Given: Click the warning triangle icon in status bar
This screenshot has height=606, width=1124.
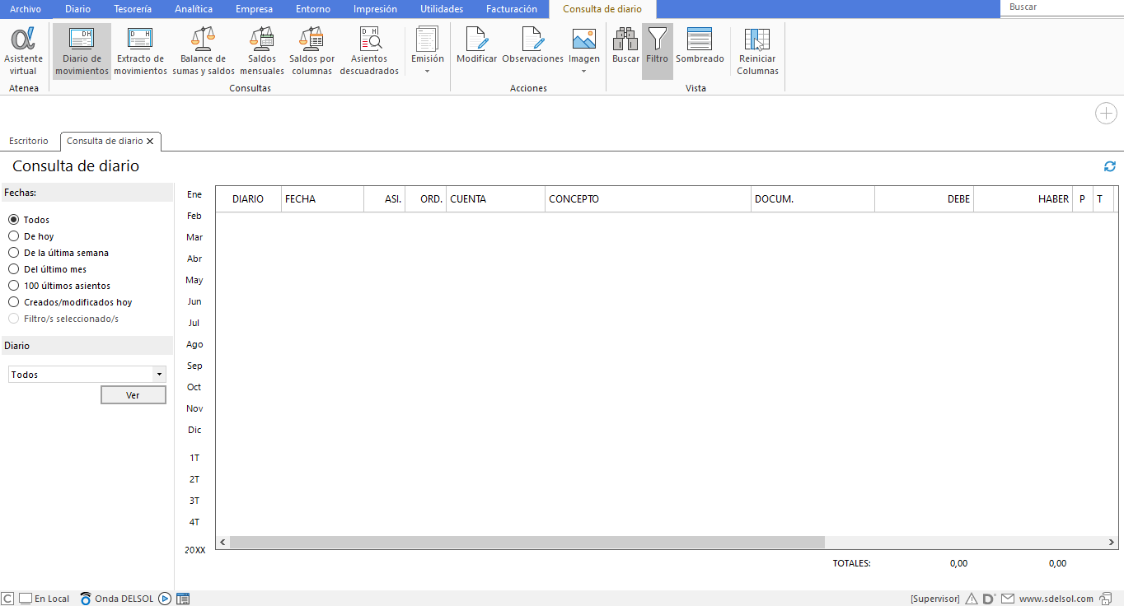Looking at the screenshot, I should (972, 599).
